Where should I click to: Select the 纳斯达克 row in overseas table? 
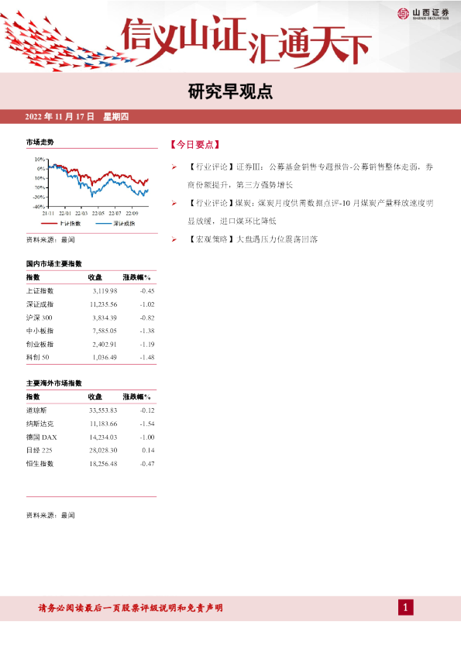pos(91,424)
